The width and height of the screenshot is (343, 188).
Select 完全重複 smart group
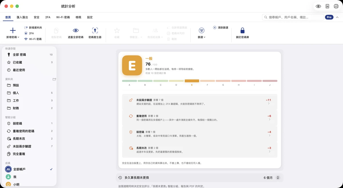[29, 154]
